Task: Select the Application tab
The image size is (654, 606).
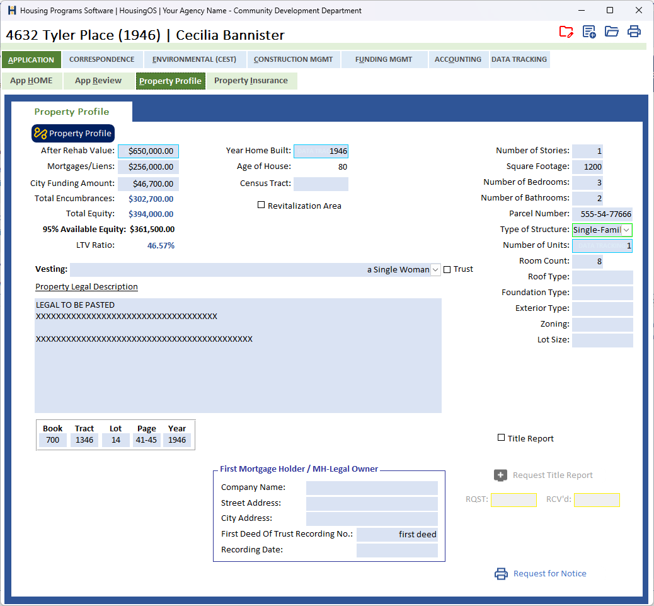Action: (x=32, y=60)
